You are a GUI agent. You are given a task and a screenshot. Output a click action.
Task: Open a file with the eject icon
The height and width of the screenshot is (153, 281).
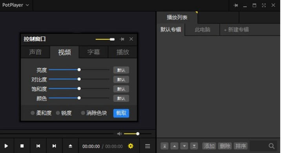pyautogui.click(x=70, y=146)
